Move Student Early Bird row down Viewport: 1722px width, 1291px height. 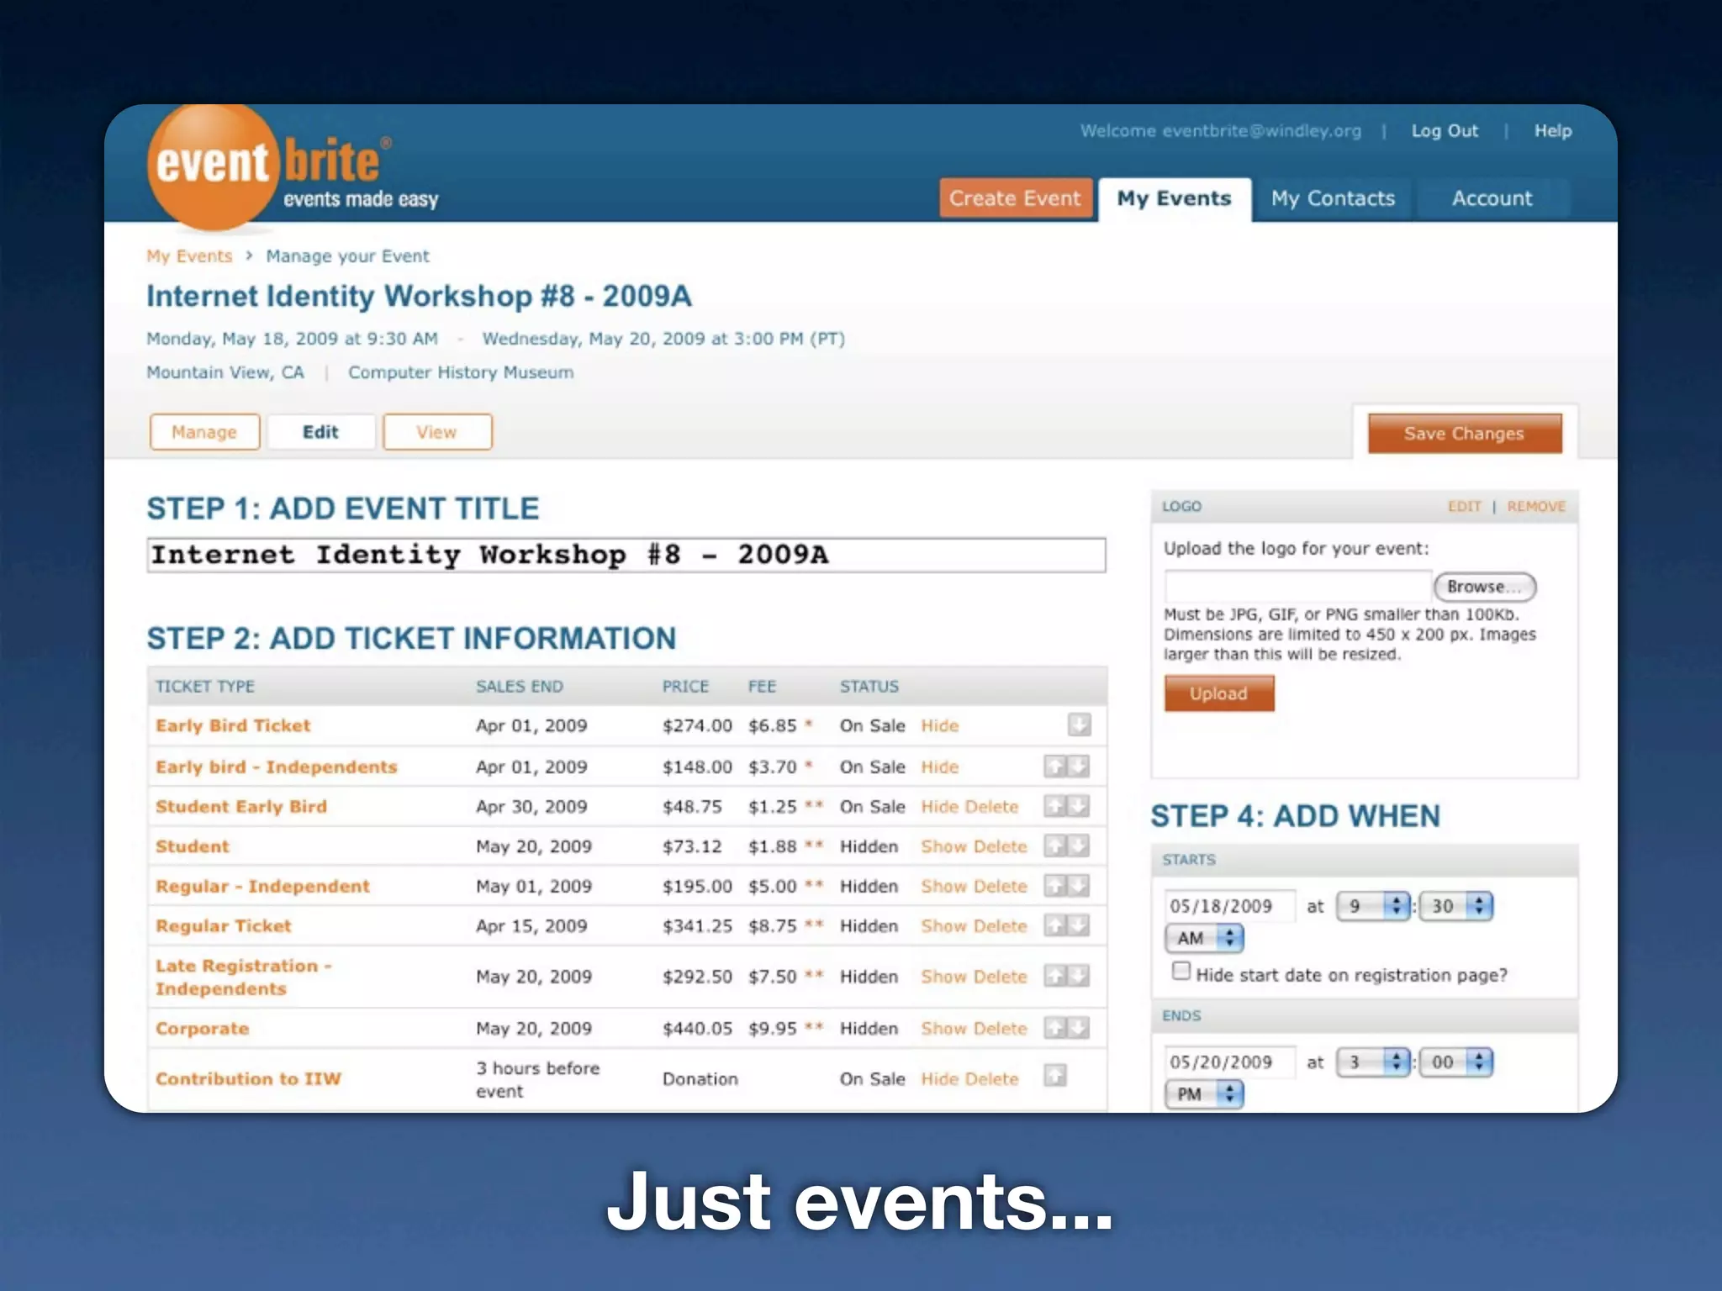pyautogui.click(x=1079, y=806)
